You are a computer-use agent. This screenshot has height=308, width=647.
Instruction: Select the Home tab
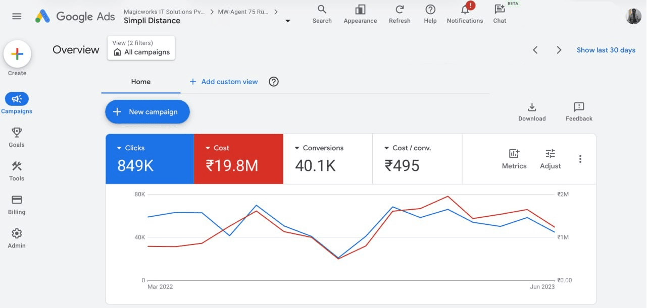[x=141, y=82]
